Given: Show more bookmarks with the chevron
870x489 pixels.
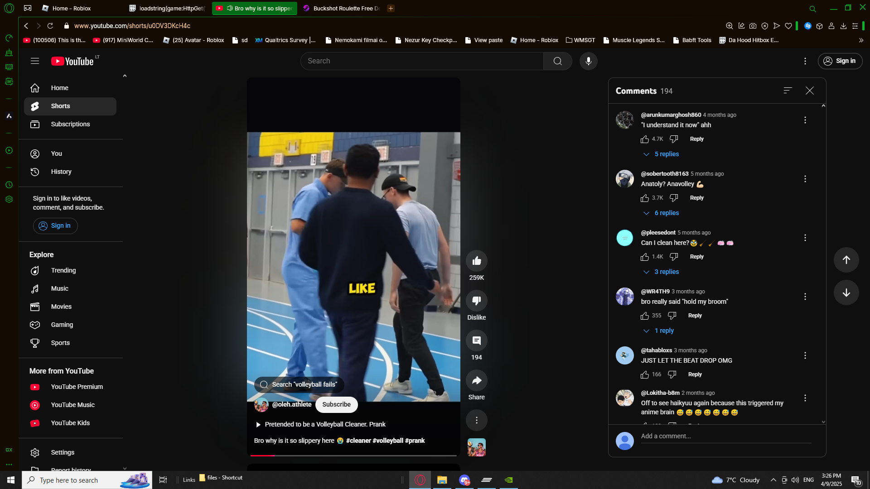Looking at the screenshot, I should tap(861, 40).
